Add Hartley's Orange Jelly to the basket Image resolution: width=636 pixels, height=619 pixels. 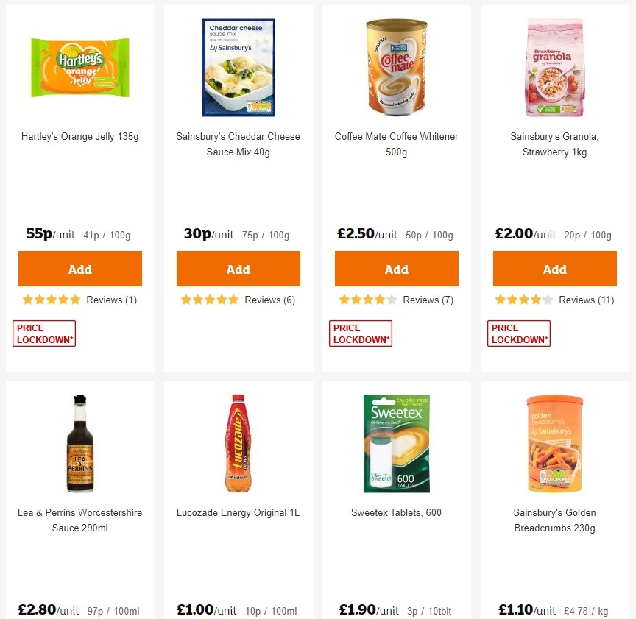tap(79, 268)
